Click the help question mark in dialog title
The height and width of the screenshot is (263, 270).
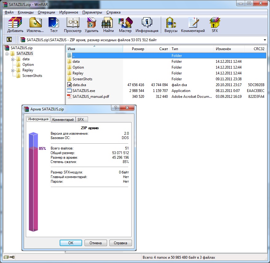coord(116,108)
